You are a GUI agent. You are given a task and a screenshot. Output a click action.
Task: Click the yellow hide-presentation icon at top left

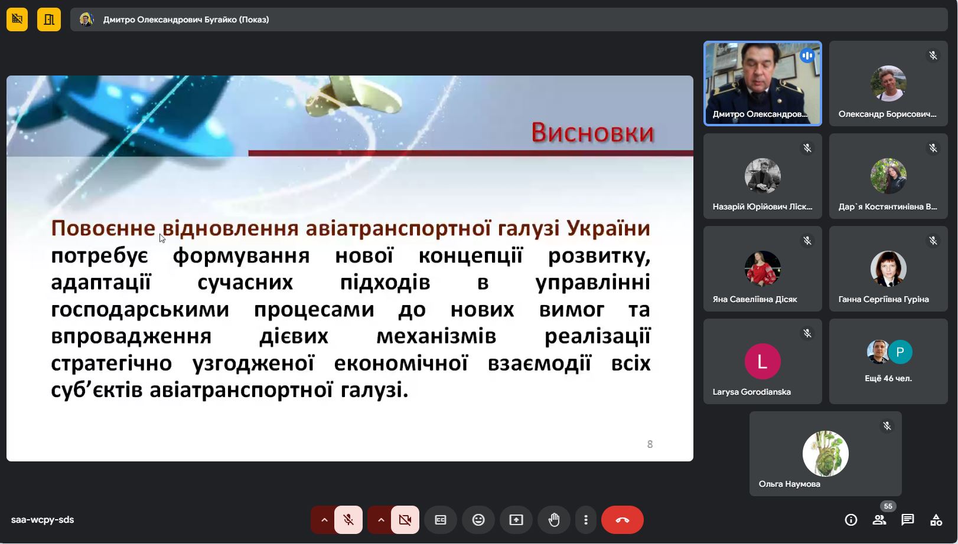point(17,19)
